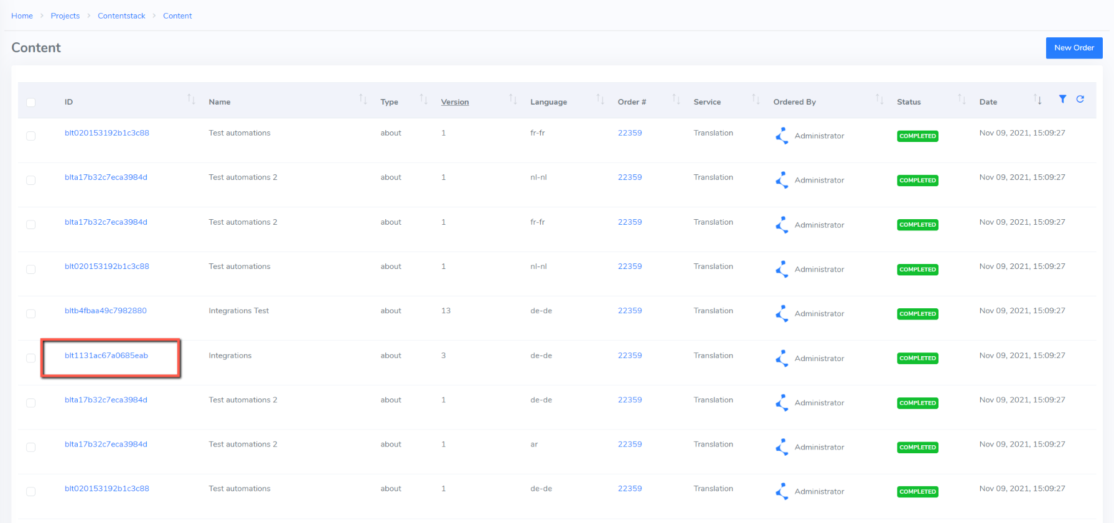1114x523 pixels.
Task: Click the refresh table icon
Action: click(x=1080, y=99)
